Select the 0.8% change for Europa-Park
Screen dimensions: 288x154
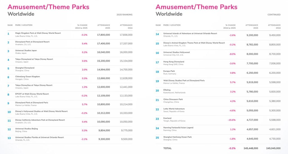[233, 73]
